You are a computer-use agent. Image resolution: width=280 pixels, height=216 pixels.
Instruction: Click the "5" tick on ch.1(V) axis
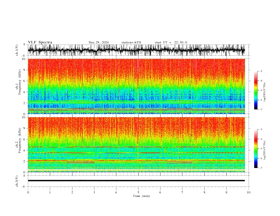pyautogui.click(x=25, y=45)
